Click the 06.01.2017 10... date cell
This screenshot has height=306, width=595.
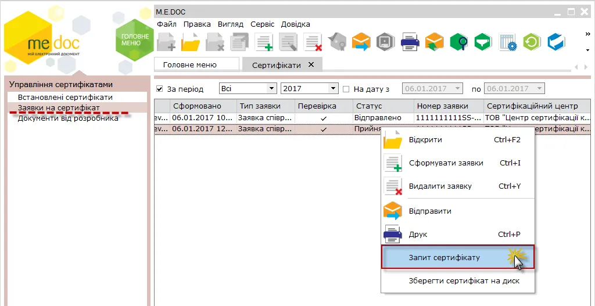tap(203, 118)
